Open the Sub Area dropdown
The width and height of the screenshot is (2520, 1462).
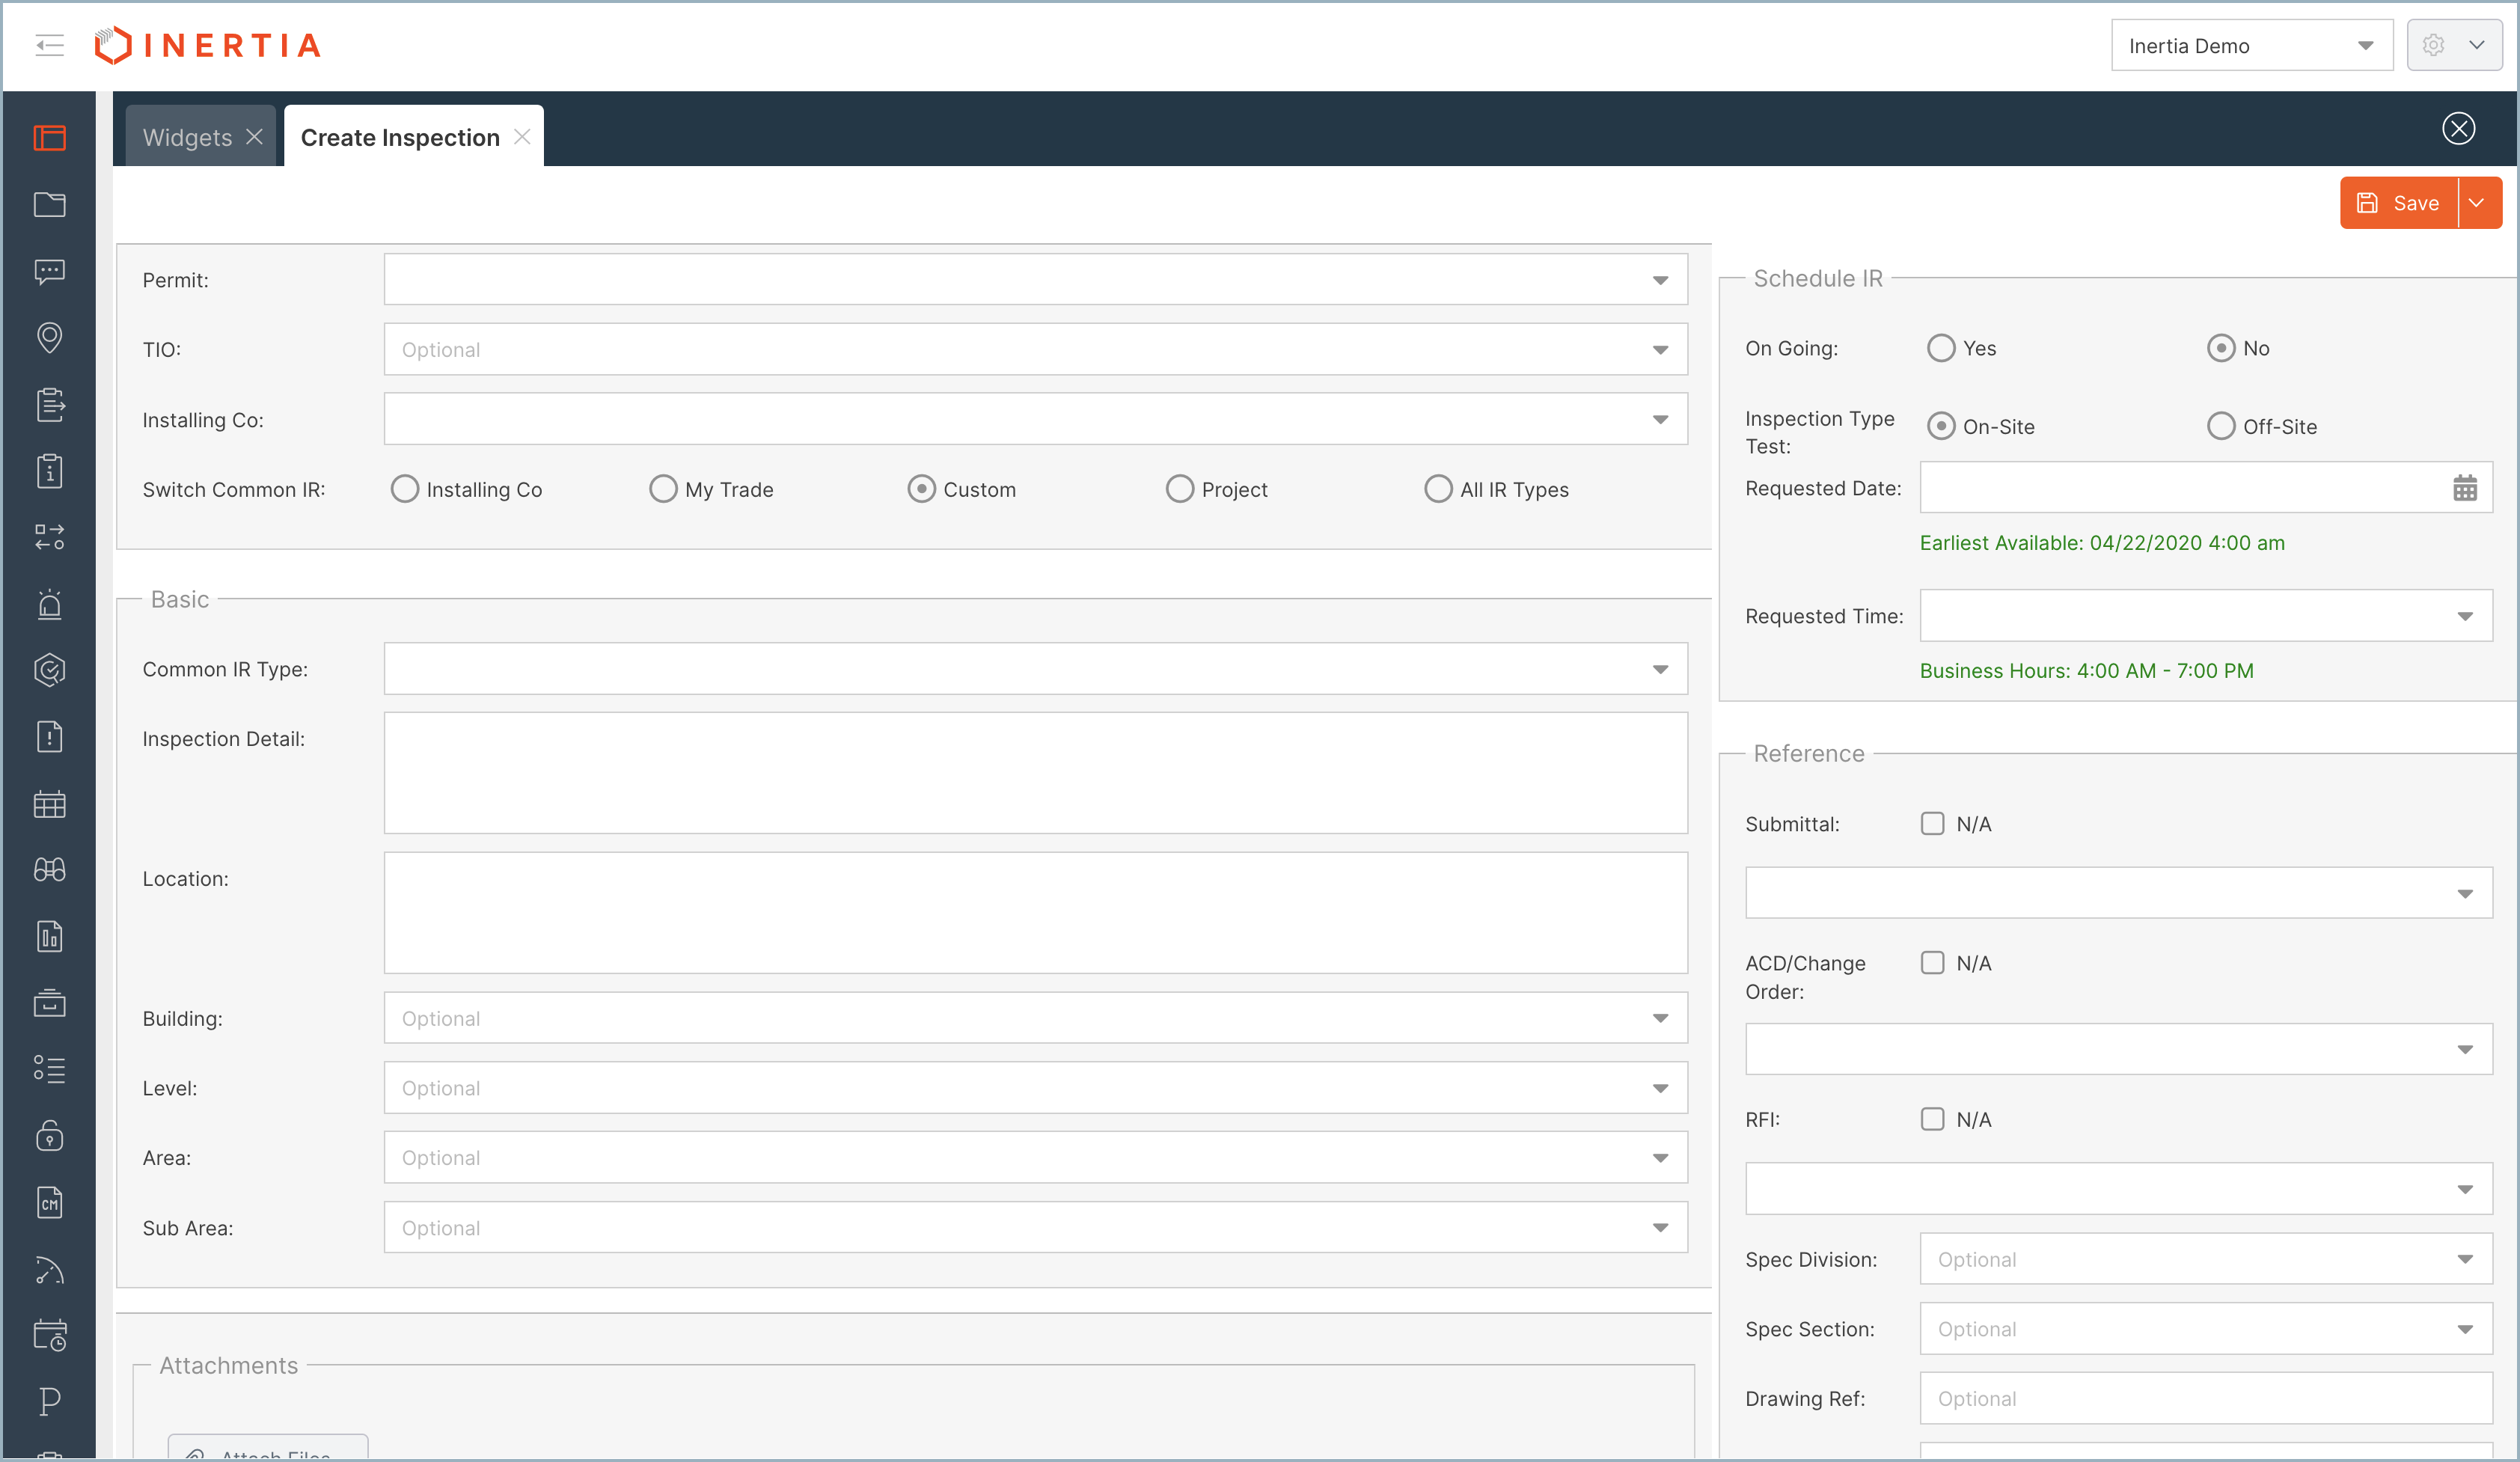(x=1035, y=1227)
